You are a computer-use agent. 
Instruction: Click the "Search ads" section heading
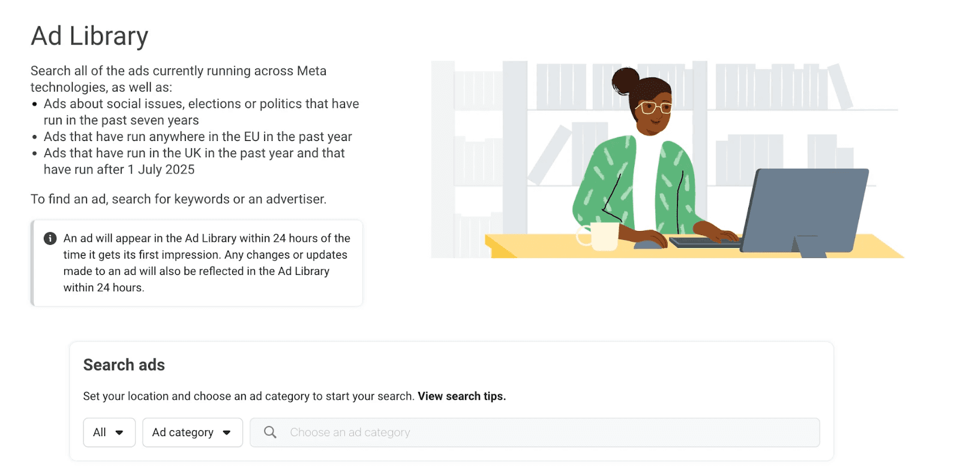[x=124, y=365]
